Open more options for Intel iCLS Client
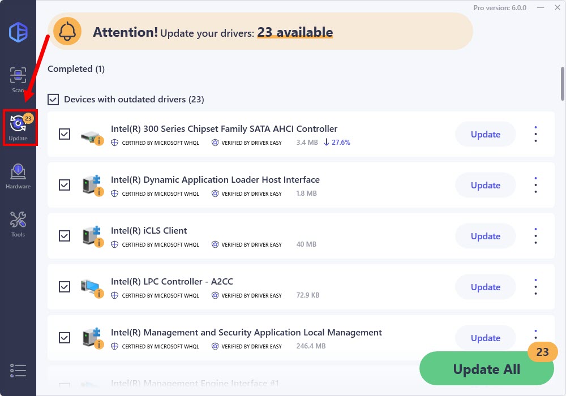This screenshot has width=566, height=396. [535, 236]
